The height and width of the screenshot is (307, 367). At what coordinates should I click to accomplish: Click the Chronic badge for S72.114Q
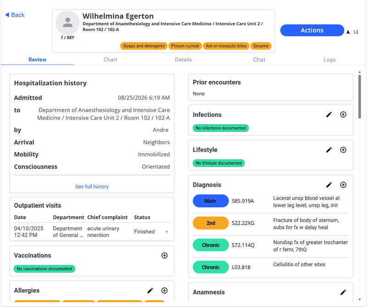211,245
